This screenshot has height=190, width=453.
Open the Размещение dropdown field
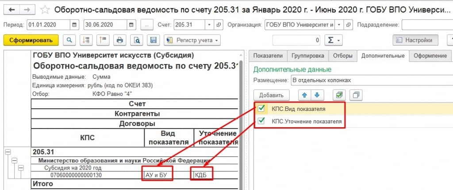click(x=371, y=80)
